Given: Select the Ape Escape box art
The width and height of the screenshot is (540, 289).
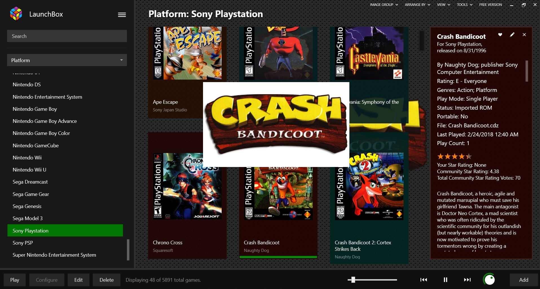Looking at the screenshot, I should point(187,53).
